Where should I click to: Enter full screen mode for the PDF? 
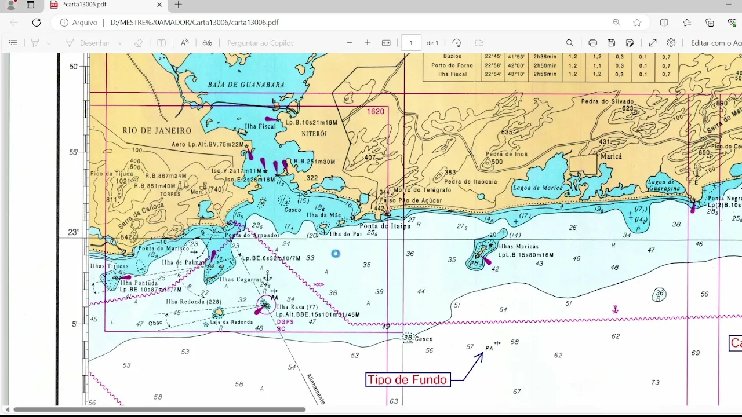653,43
